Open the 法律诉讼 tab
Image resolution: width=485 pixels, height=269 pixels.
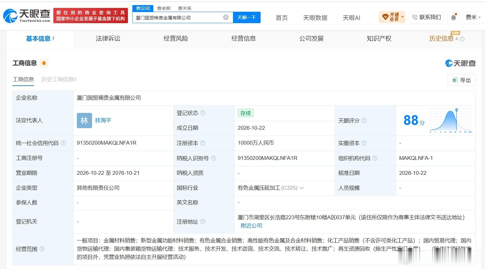click(x=108, y=39)
